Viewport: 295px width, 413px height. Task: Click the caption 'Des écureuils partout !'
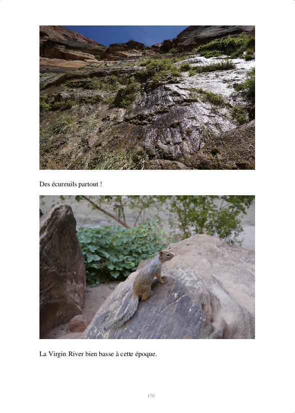click(x=71, y=184)
